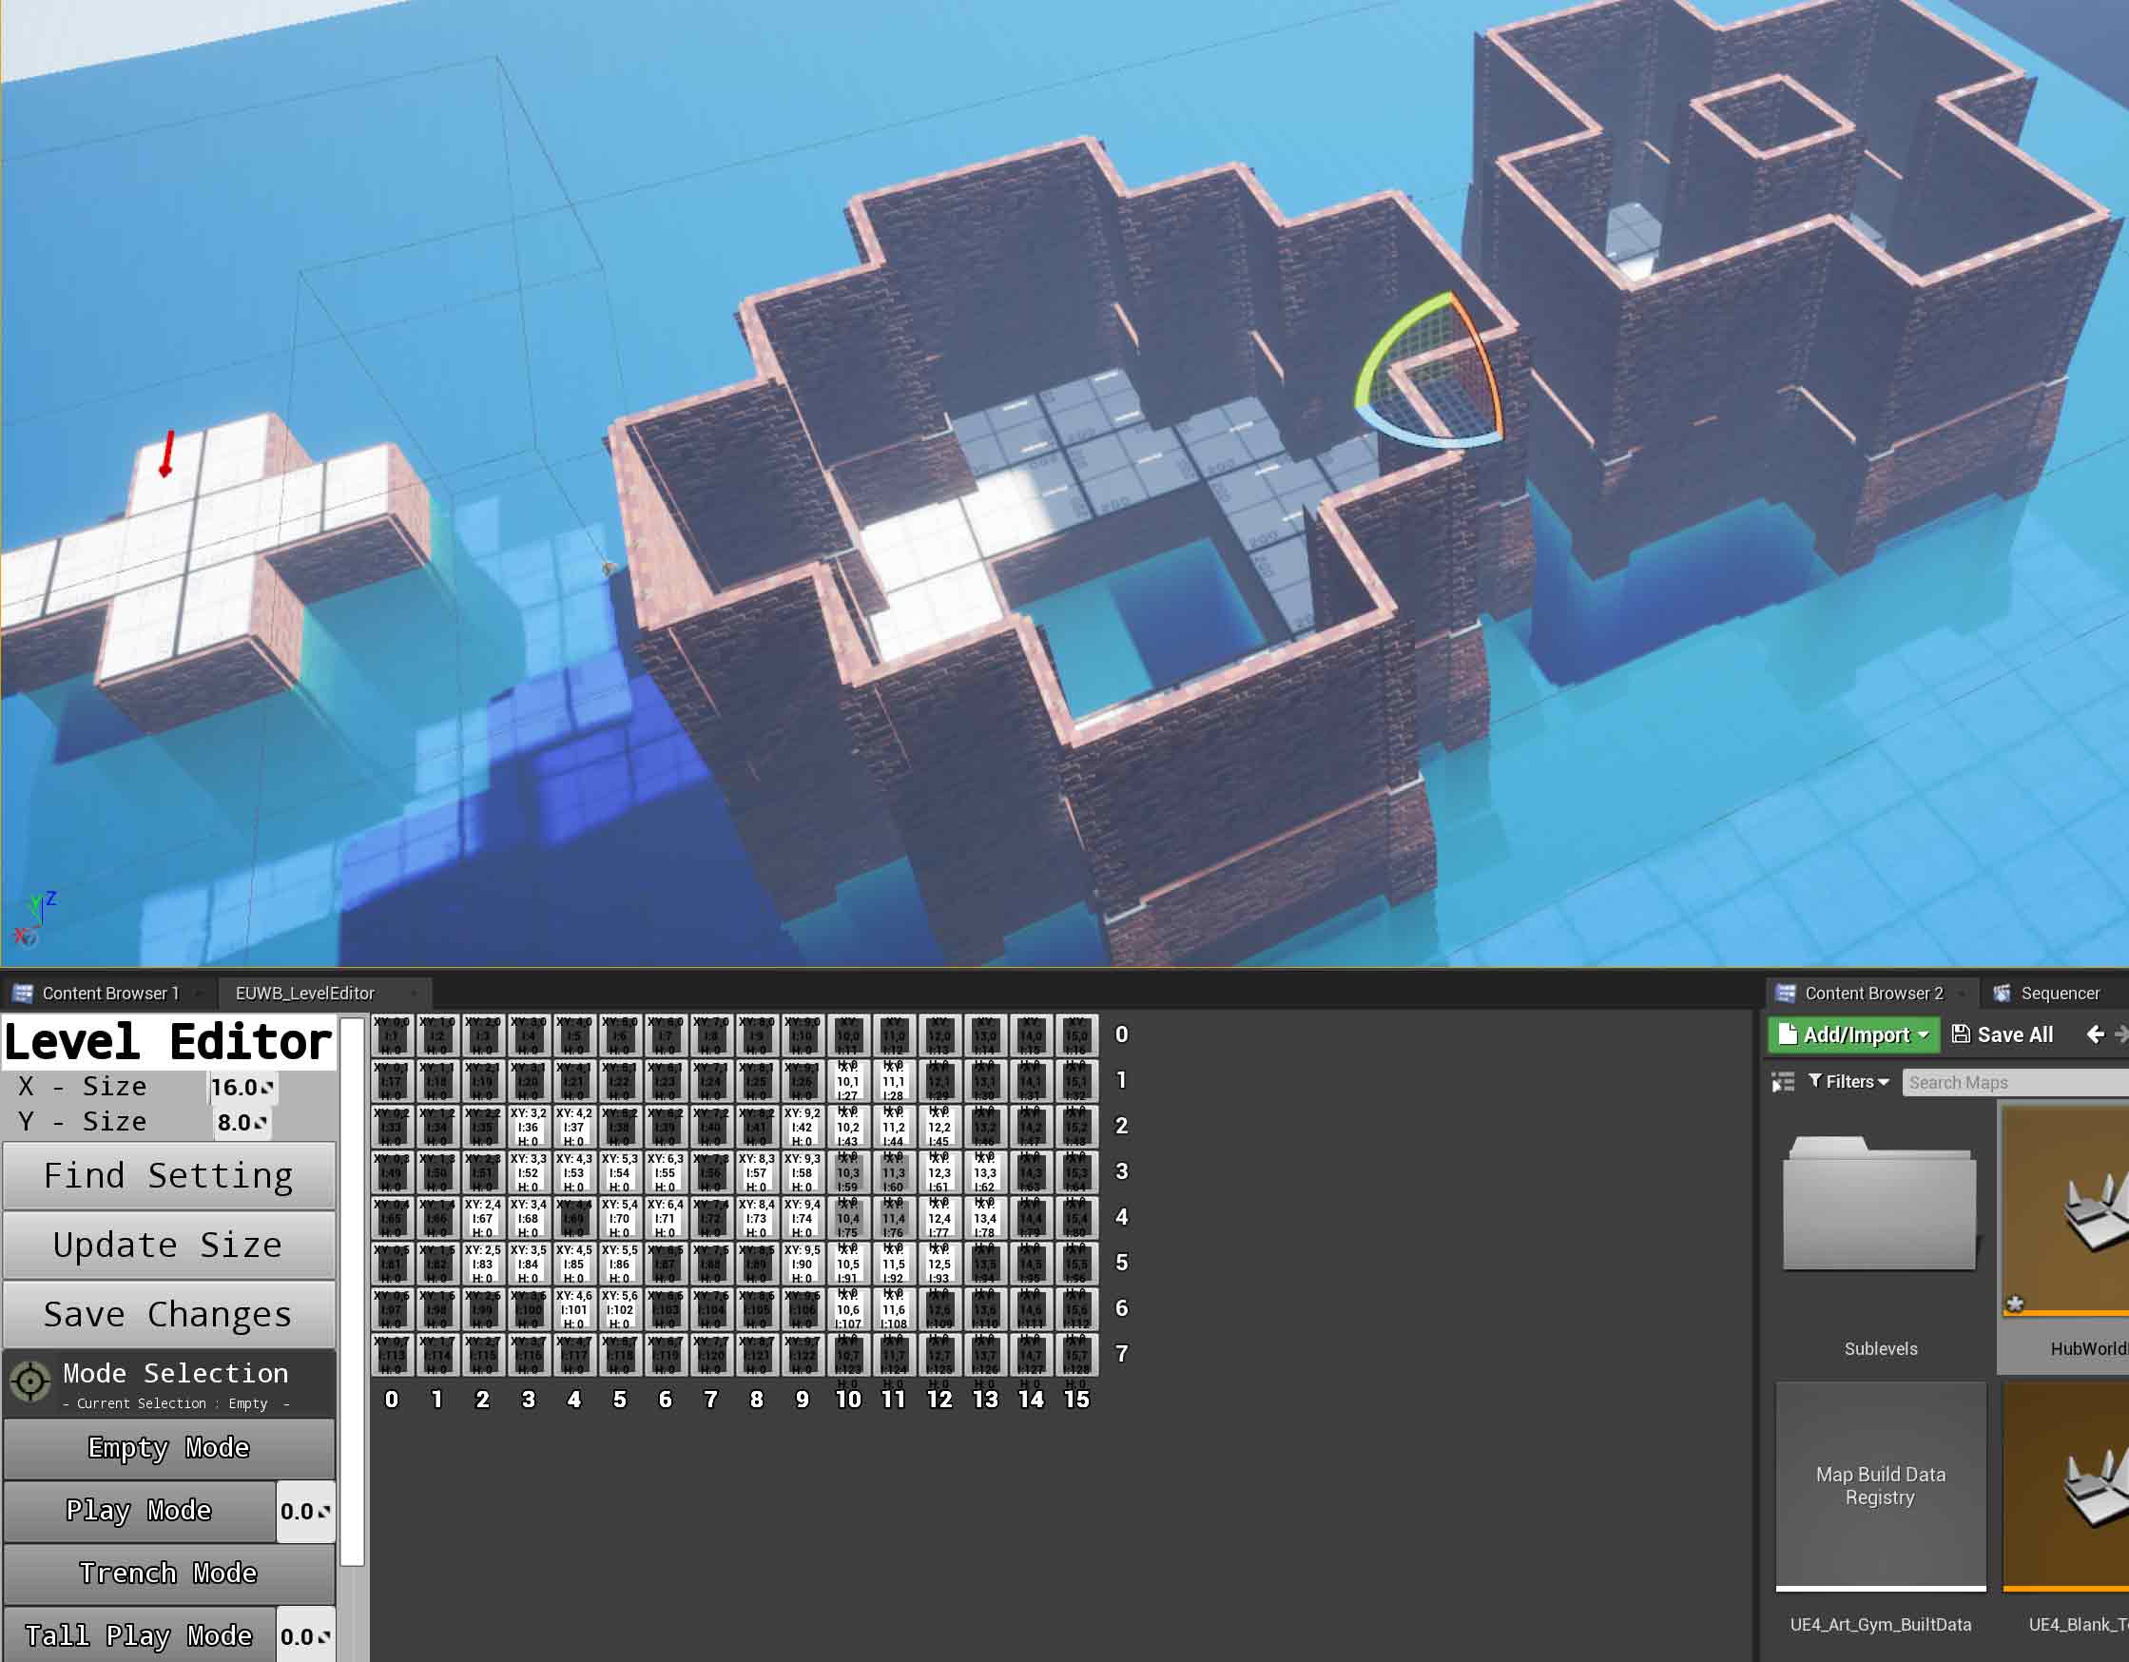The width and height of the screenshot is (2129, 1662).
Task: Click the Update Size button
Action: 168,1245
